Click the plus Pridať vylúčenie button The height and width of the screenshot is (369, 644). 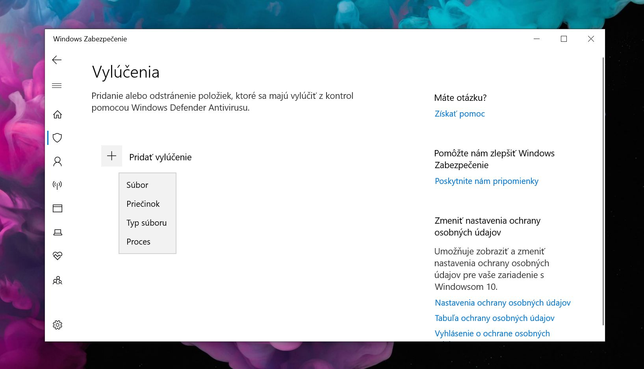click(111, 156)
